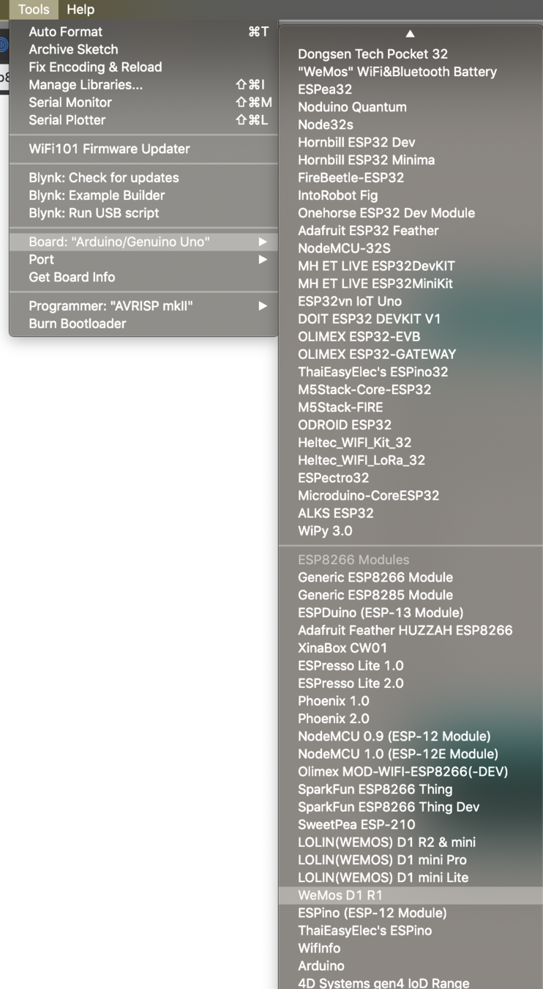Screen dimensions: 543x989
Task: Select NodeMCU 0.9 (ESP-12 Module)
Action: [411, 736]
